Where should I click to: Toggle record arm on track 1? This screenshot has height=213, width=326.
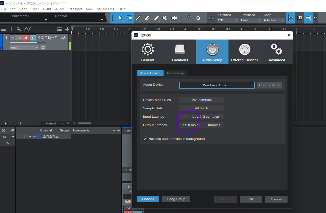26,38
